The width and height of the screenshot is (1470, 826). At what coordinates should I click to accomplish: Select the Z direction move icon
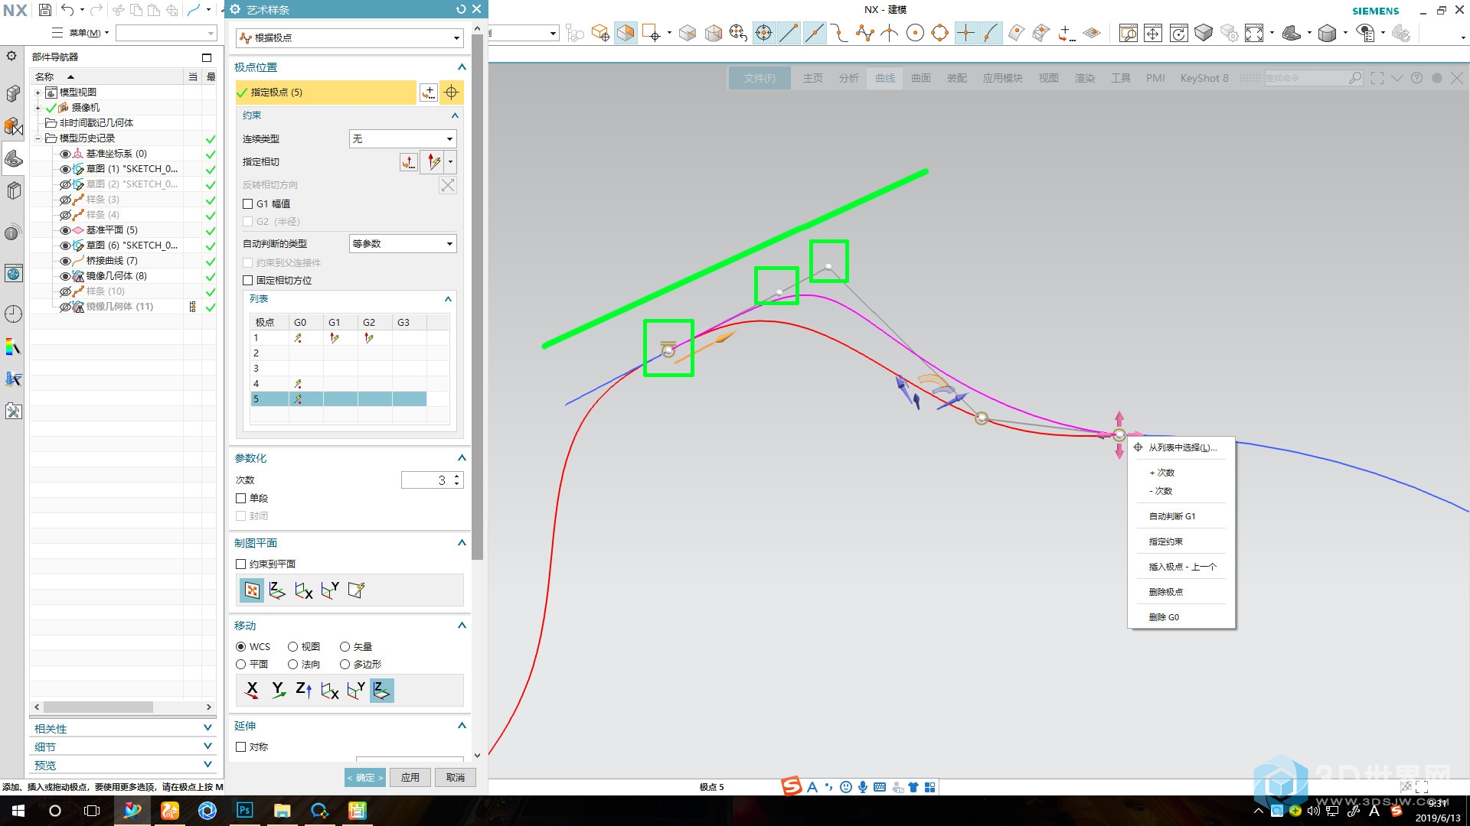tap(303, 691)
